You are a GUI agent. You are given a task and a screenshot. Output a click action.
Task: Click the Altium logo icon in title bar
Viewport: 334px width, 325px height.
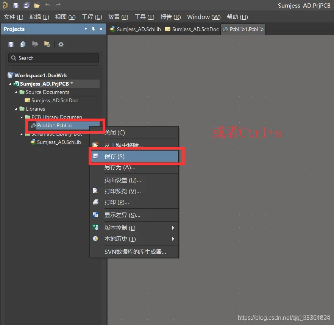click(5, 5)
